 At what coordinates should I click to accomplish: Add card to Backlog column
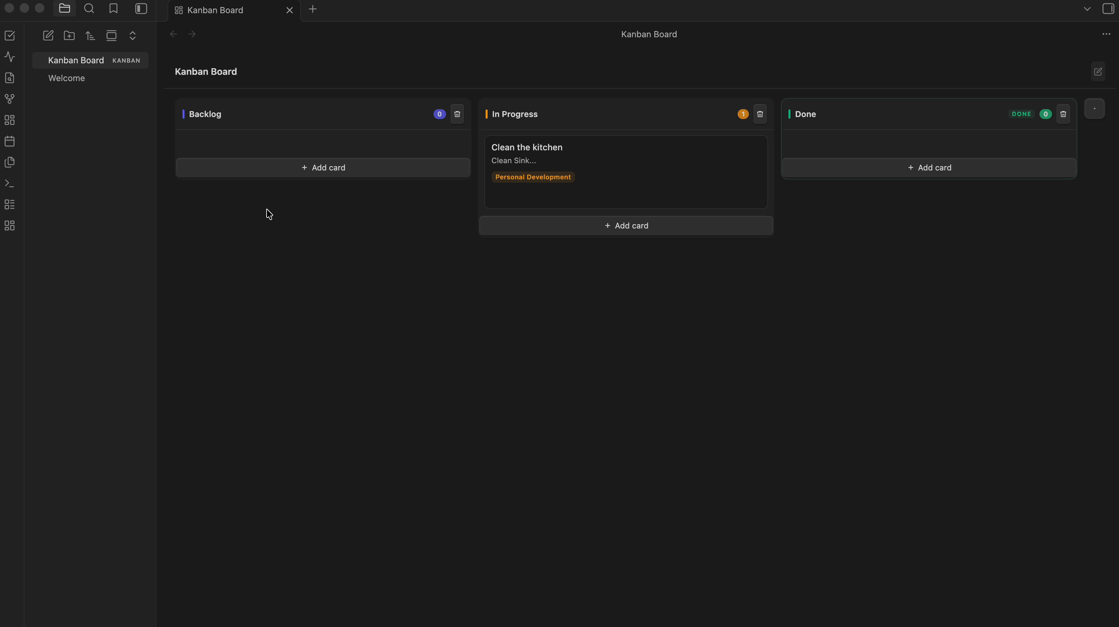323,167
